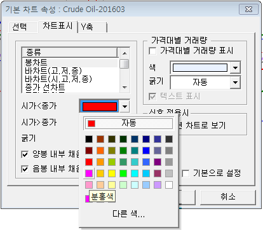263x230 pixels.
Task: Click the 취소 button
Action: coord(228,197)
